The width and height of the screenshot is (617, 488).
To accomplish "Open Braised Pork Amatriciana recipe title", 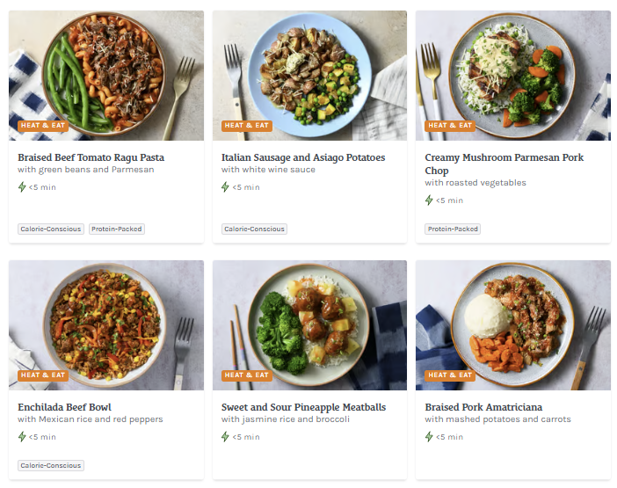I will pos(483,407).
